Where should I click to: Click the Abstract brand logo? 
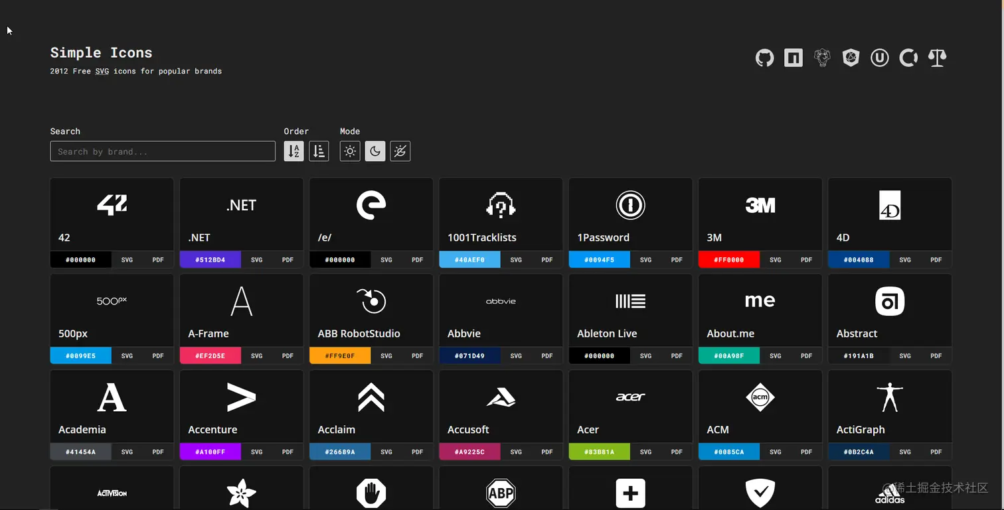tap(890, 301)
